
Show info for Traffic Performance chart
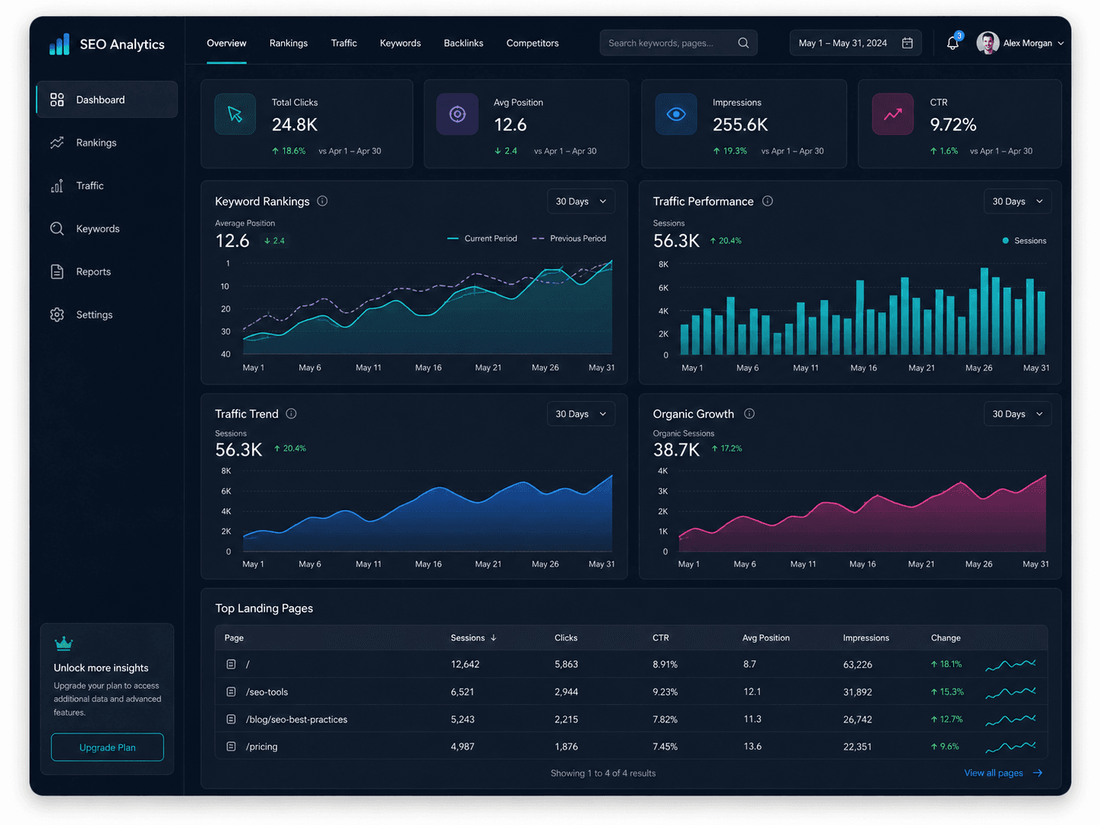point(767,201)
